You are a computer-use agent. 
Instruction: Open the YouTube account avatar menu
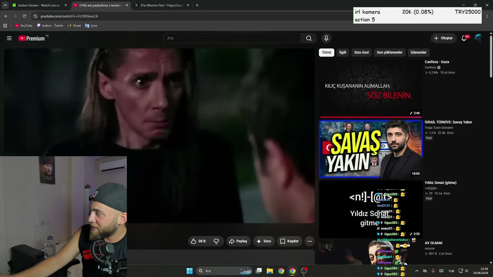pos(478,38)
